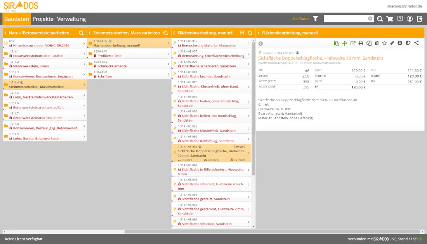
Task: Click the logout icon in top bar
Action: point(420,19)
